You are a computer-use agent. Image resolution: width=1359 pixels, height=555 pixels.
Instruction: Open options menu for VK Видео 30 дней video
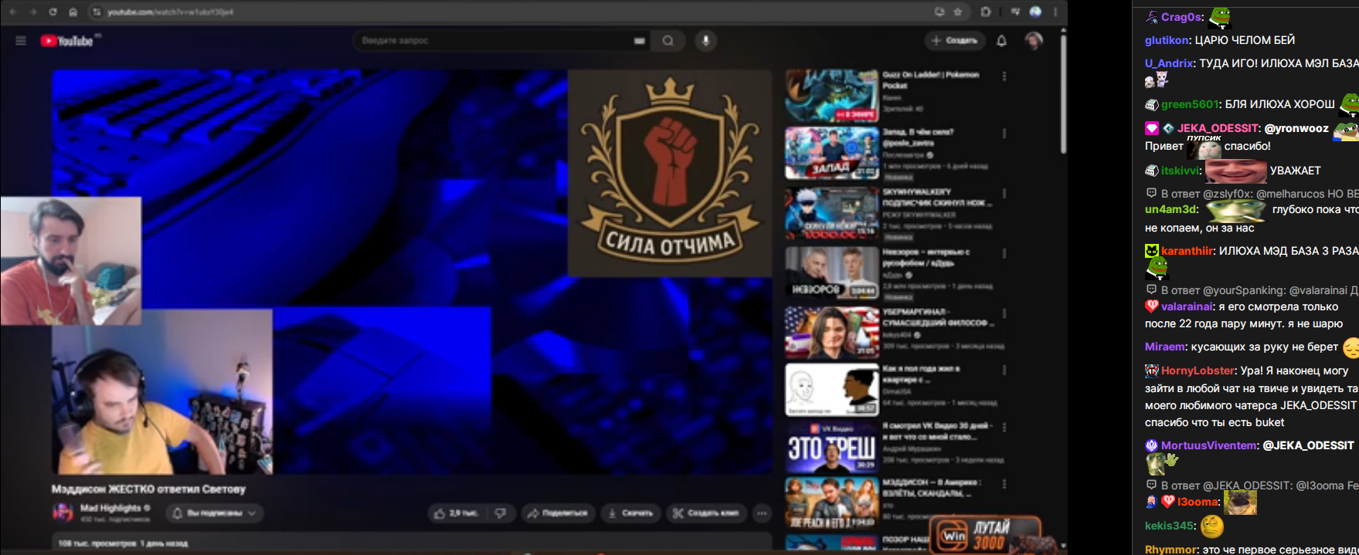pos(1004,427)
